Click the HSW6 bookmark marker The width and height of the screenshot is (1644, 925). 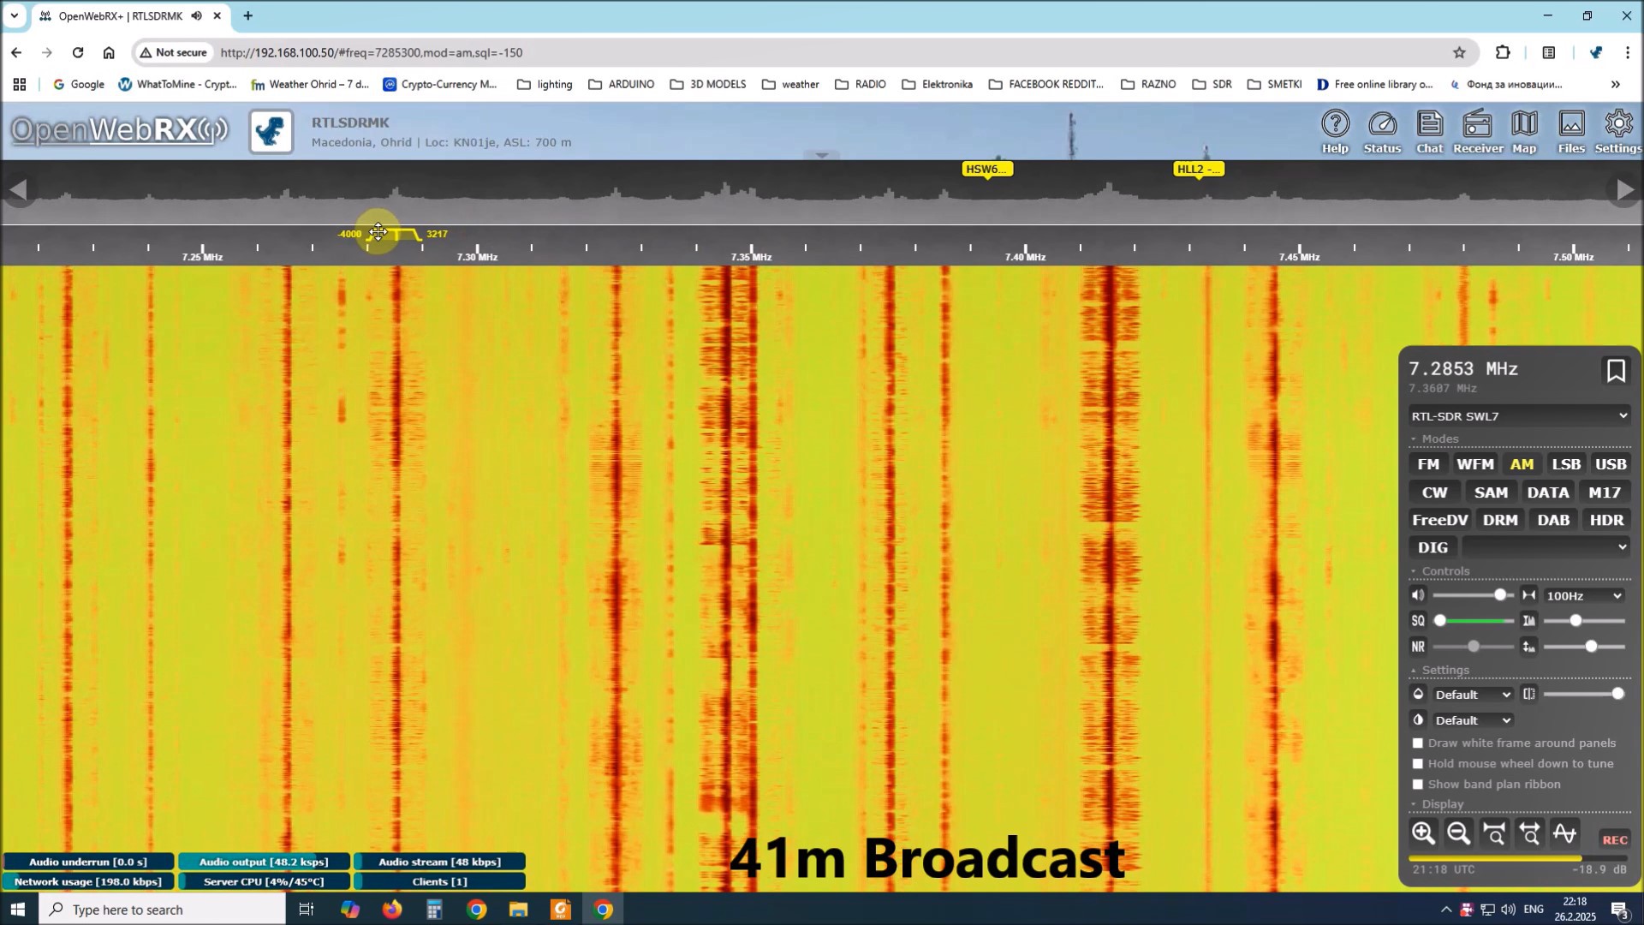pos(986,169)
